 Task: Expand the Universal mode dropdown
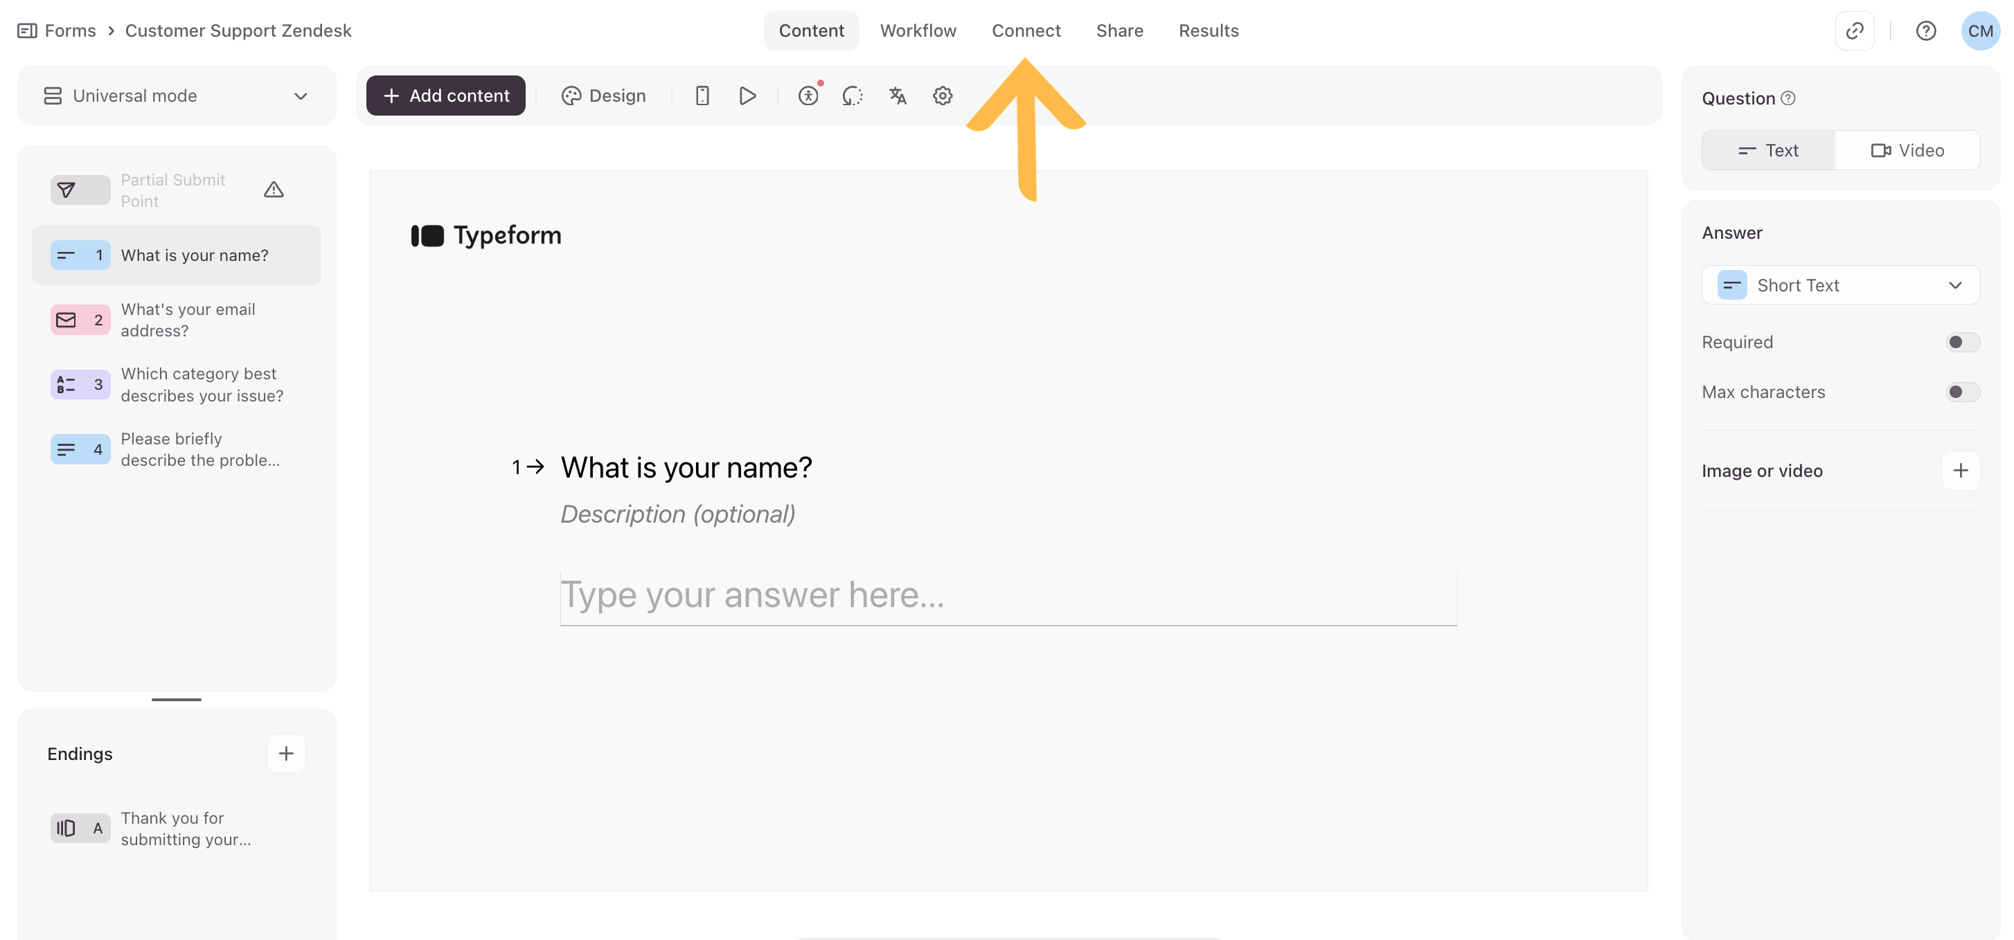(177, 96)
